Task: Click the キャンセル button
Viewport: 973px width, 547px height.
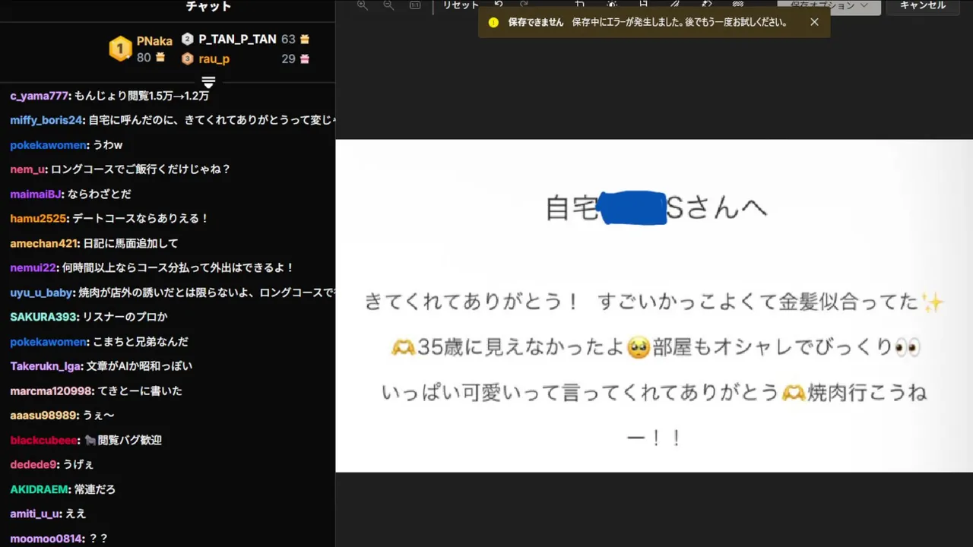Action: pyautogui.click(x=923, y=6)
